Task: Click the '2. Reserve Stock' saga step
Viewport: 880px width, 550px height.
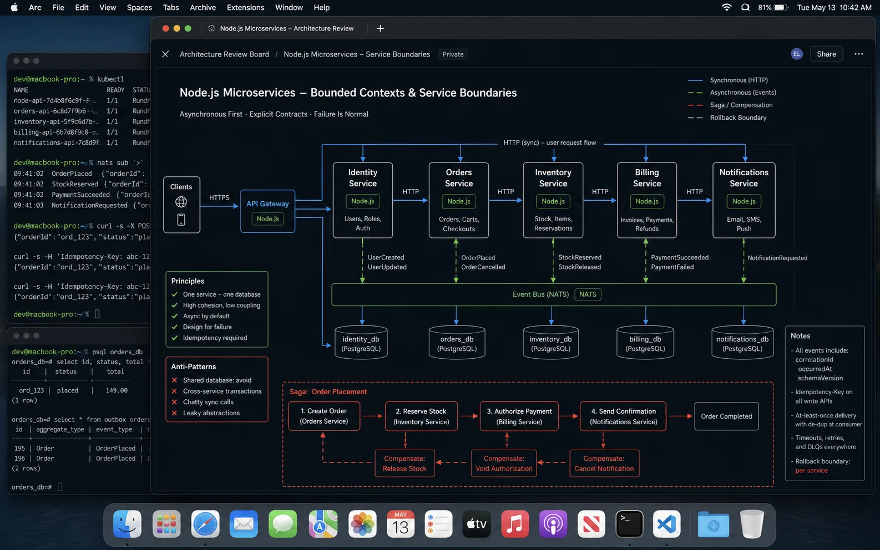Action: (421, 416)
